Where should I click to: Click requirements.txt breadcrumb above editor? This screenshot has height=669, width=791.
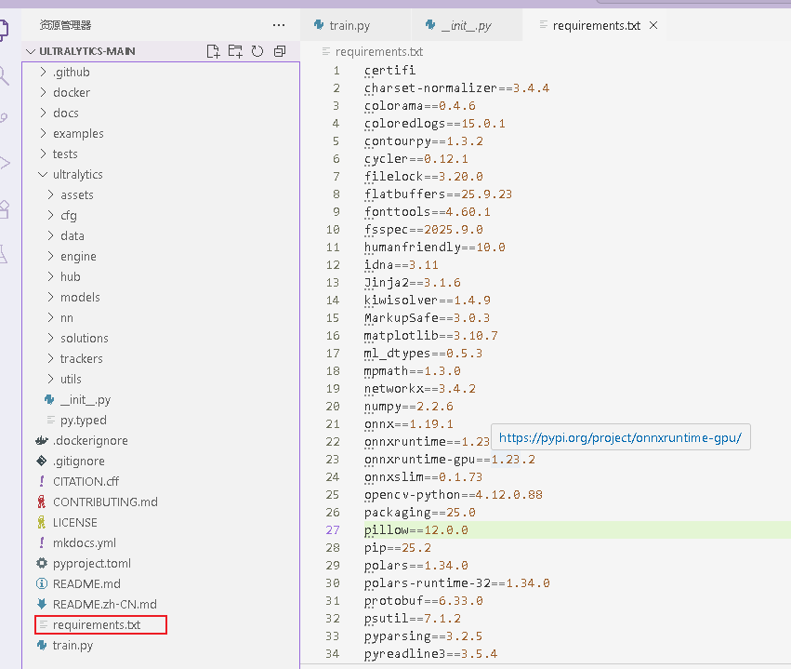pyautogui.click(x=379, y=51)
